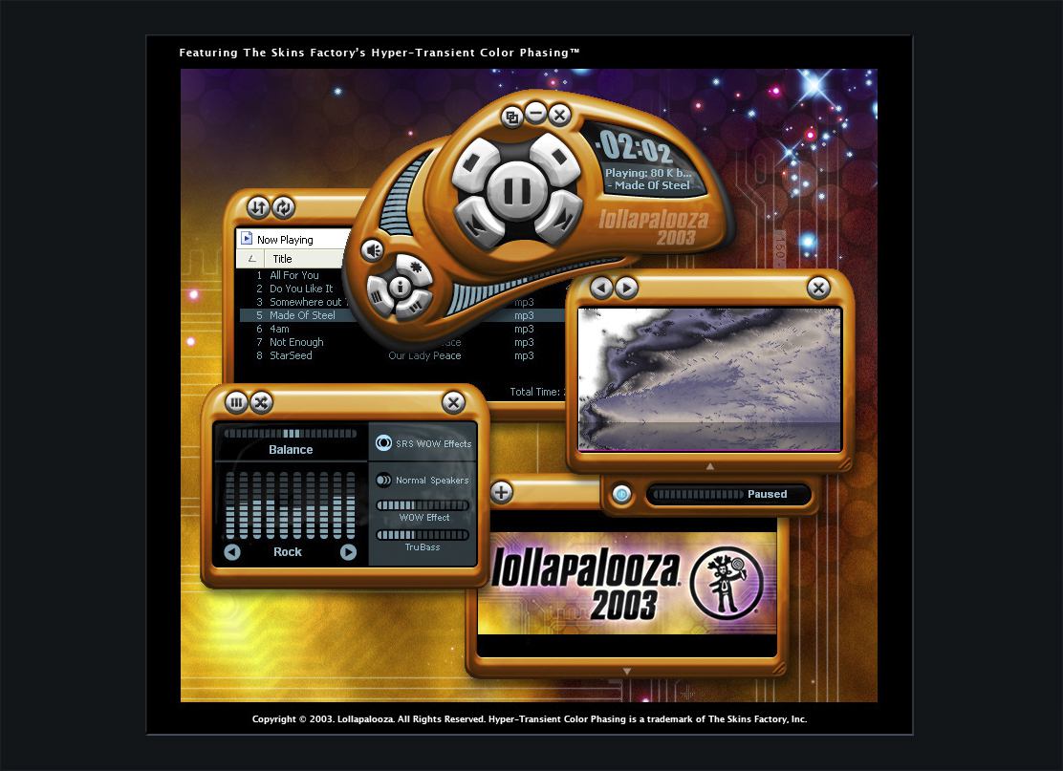Open the Now Playing playlist dropdown
Screen dimensions: 1063x771
tap(293, 239)
